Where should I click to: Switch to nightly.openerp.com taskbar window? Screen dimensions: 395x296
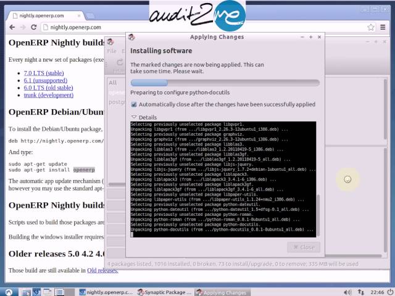click(x=106, y=292)
